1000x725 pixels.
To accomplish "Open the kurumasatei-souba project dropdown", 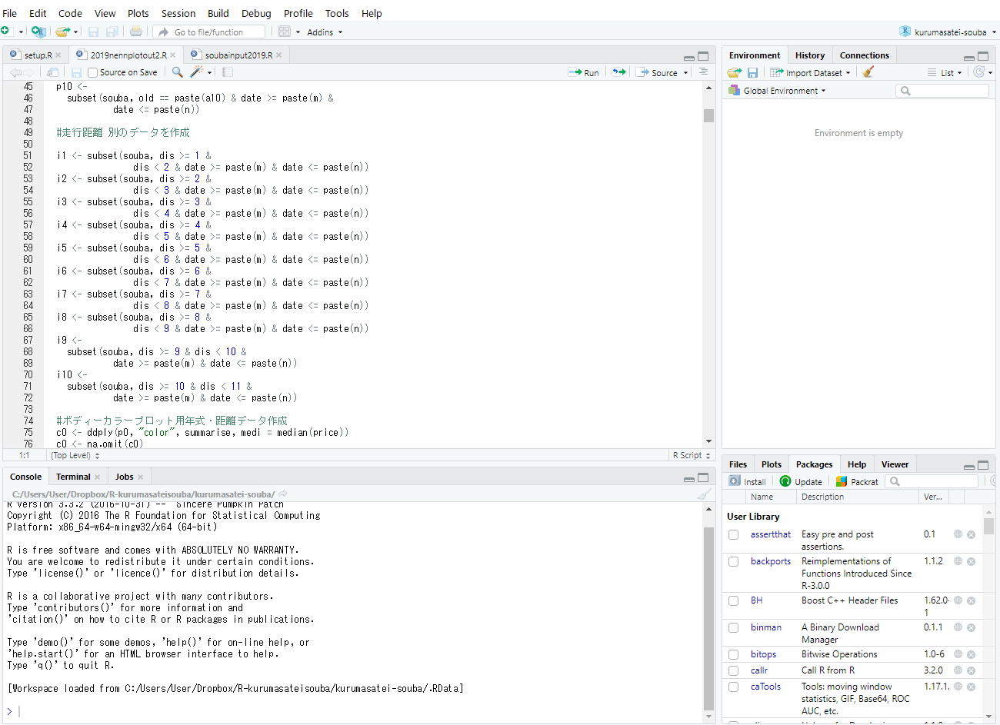I will click(x=948, y=32).
